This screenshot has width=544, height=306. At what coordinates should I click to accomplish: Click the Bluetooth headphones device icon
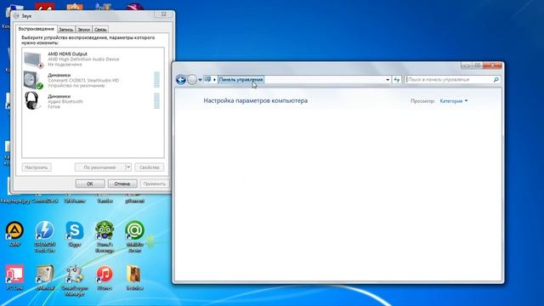32,101
